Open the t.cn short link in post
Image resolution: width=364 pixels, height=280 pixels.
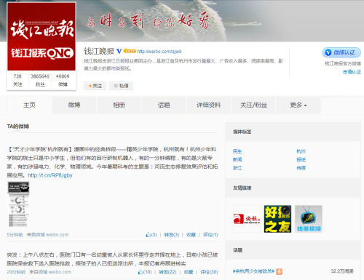tap(50, 175)
